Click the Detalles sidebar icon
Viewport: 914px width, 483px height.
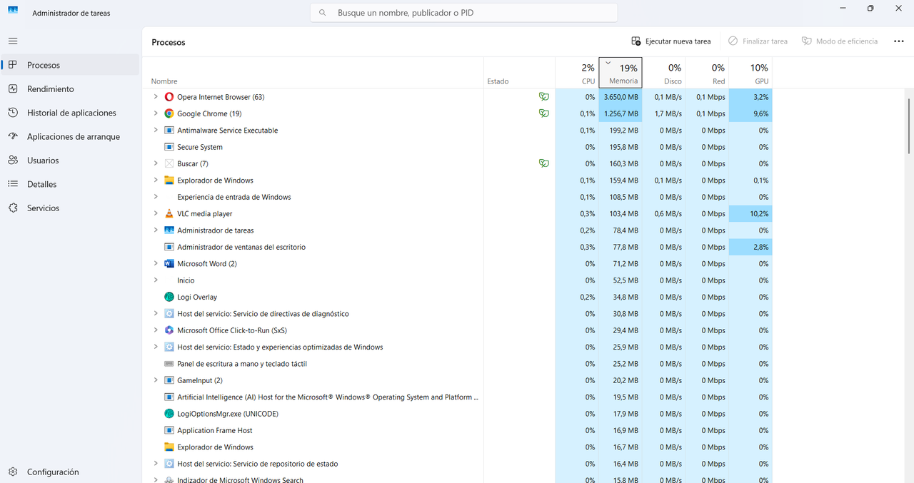(x=13, y=184)
